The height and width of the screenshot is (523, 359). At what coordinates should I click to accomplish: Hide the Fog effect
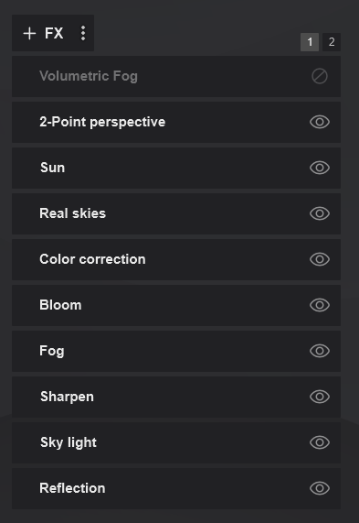(x=320, y=351)
